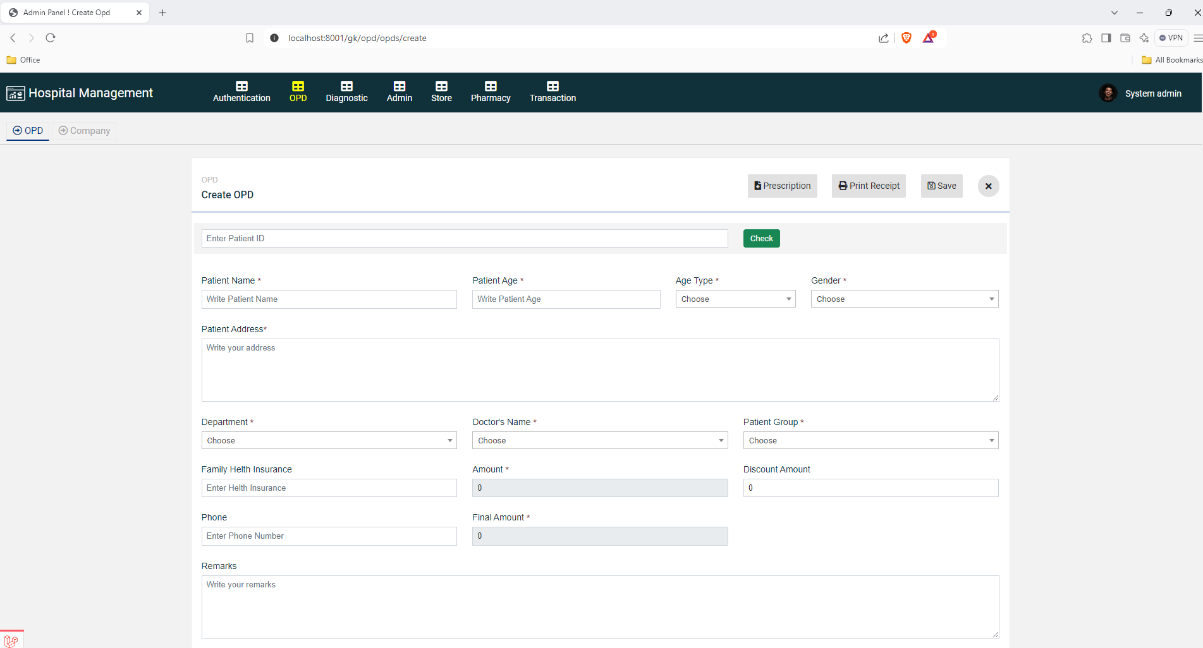The width and height of the screenshot is (1203, 648).
Task: Open a new browser tab
Action: (162, 13)
